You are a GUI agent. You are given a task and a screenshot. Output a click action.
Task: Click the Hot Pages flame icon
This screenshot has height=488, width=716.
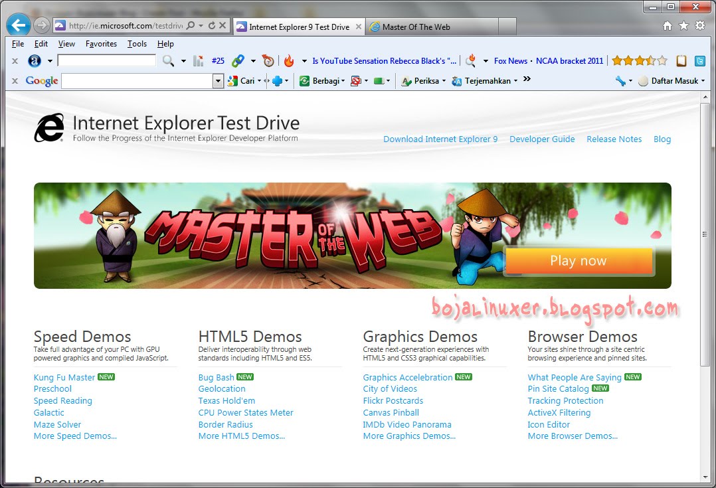pyautogui.click(x=288, y=60)
